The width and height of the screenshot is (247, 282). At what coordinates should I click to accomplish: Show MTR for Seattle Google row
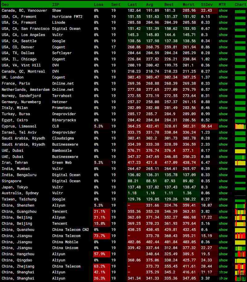point(223,41)
